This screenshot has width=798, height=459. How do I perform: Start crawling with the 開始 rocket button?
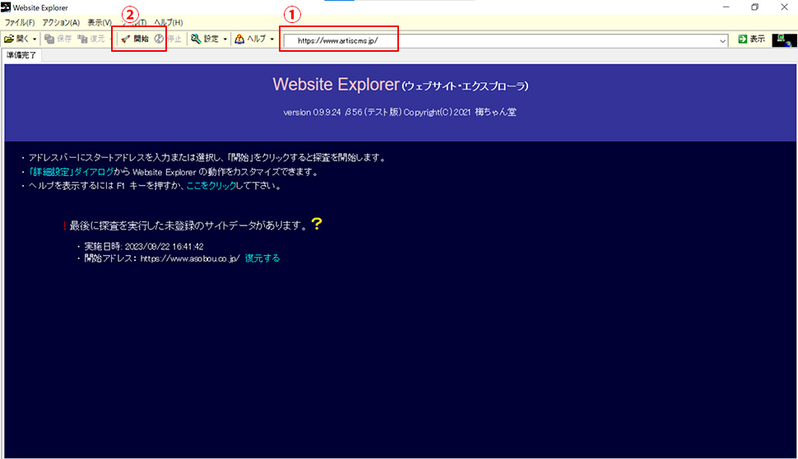[x=134, y=39]
